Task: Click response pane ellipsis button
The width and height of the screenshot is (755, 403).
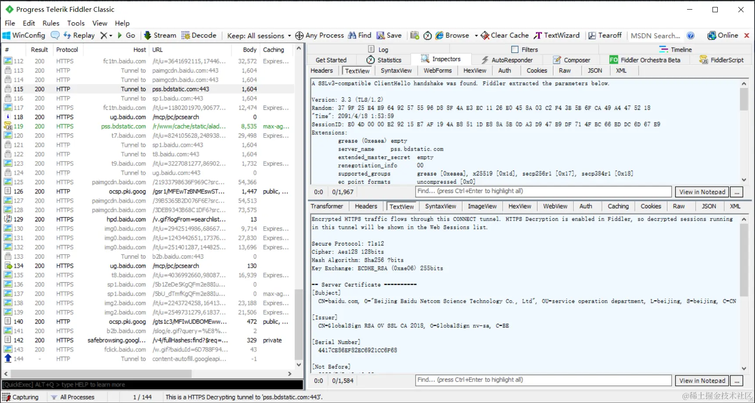Action: pyautogui.click(x=737, y=381)
